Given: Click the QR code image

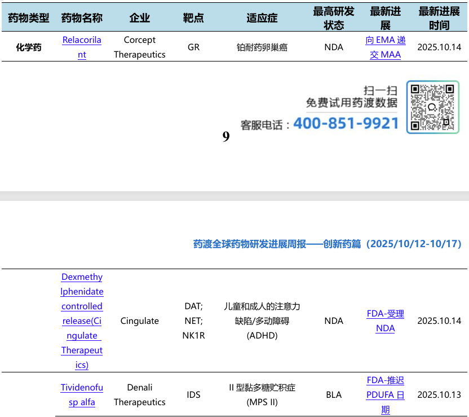Looking at the screenshot, I should 432,107.
